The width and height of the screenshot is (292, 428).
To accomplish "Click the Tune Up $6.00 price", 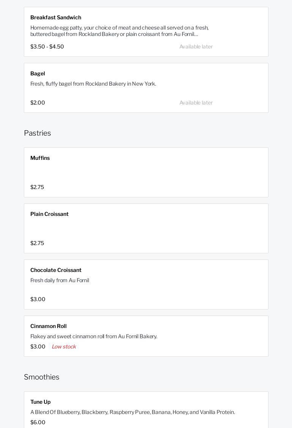I will pyautogui.click(x=38, y=422).
